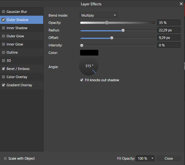Uncheck the Outer Shadow effect
Screen dimensions: 185x165
click(x=3, y=20)
